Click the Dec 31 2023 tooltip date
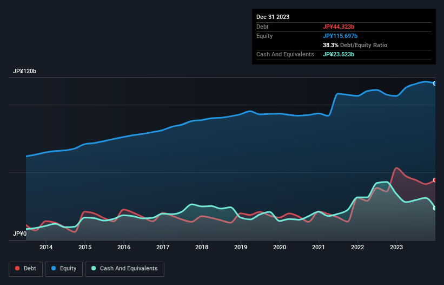This screenshot has width=444, height=285. click(273, 17)
